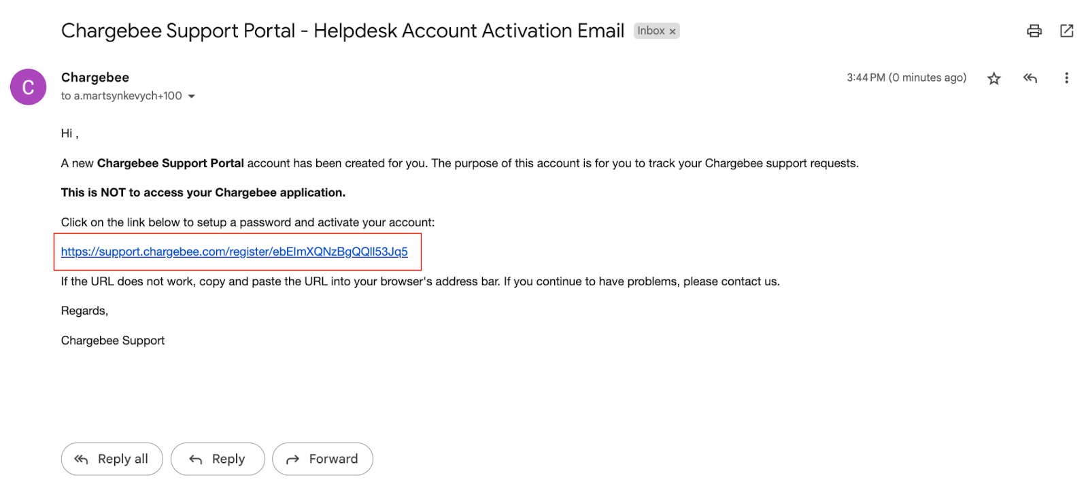The width and height of the screenshot is (1088, 501).
Task: Expand recipient details arrow next to a.martsynkevych+100
Action: click(x=192, y=97)
